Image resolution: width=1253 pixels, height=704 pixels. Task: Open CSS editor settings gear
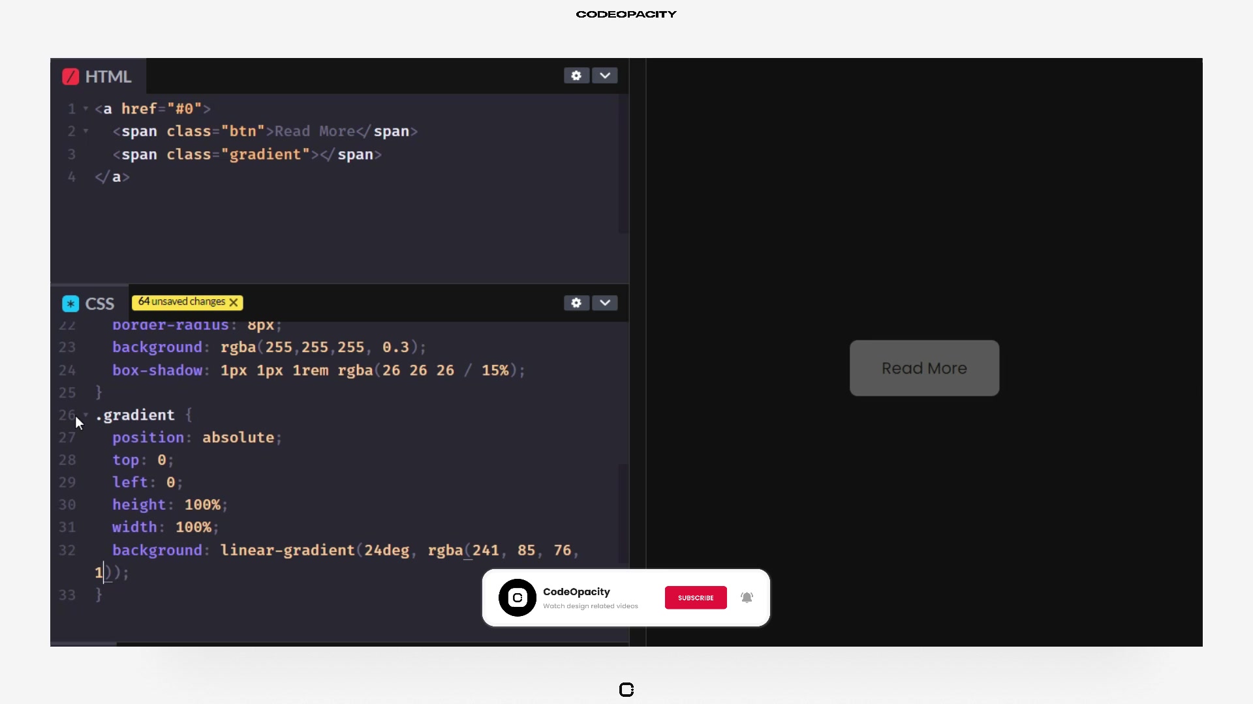coord(576,303)
